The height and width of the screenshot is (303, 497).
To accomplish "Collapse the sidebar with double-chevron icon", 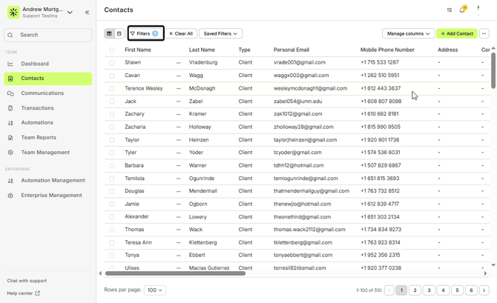I will click(x=87, y=13).
